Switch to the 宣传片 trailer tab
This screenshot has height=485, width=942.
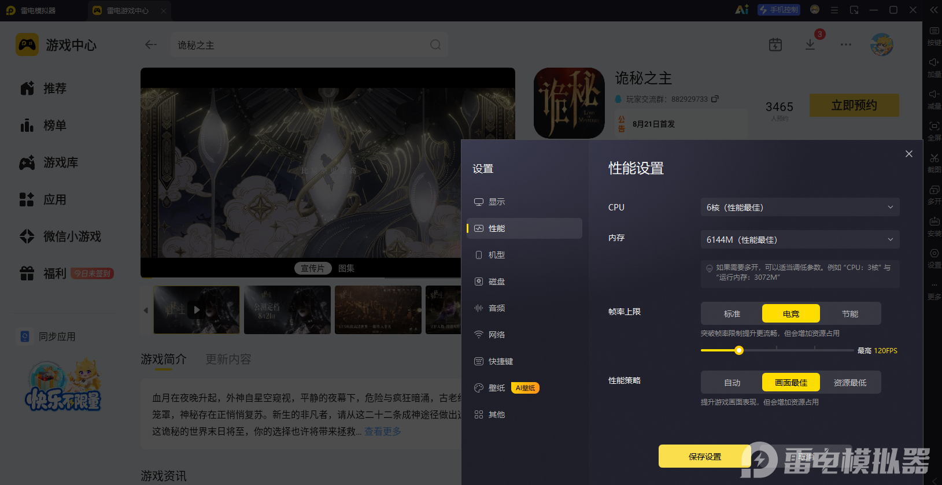click(313, 268)
